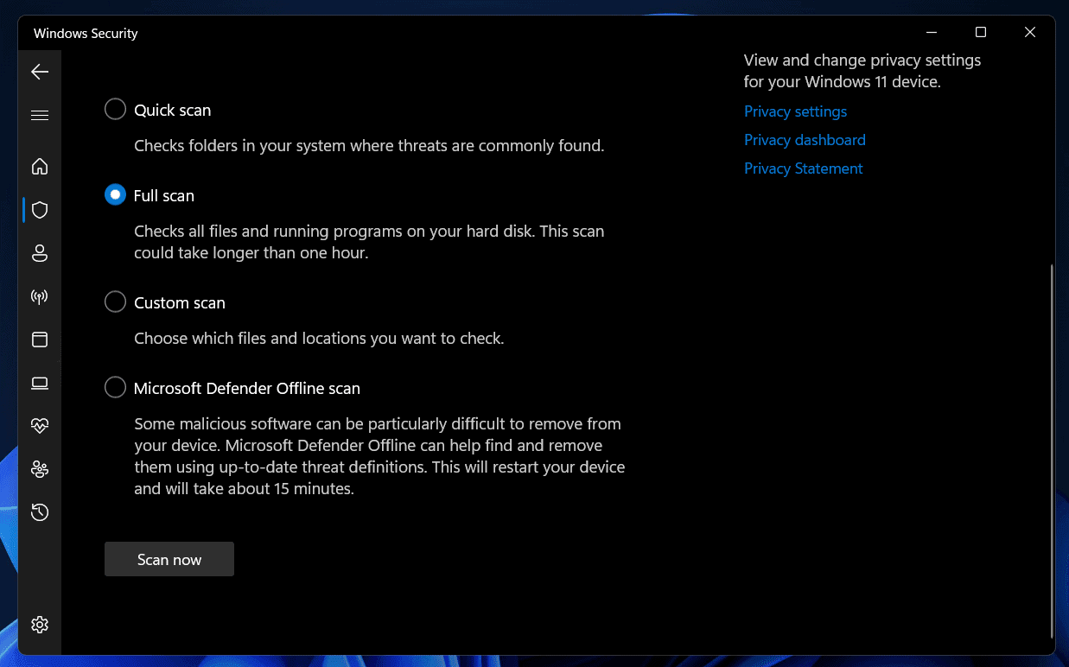
Task: Minimize the Windows Security window
Action: (932, 32)
